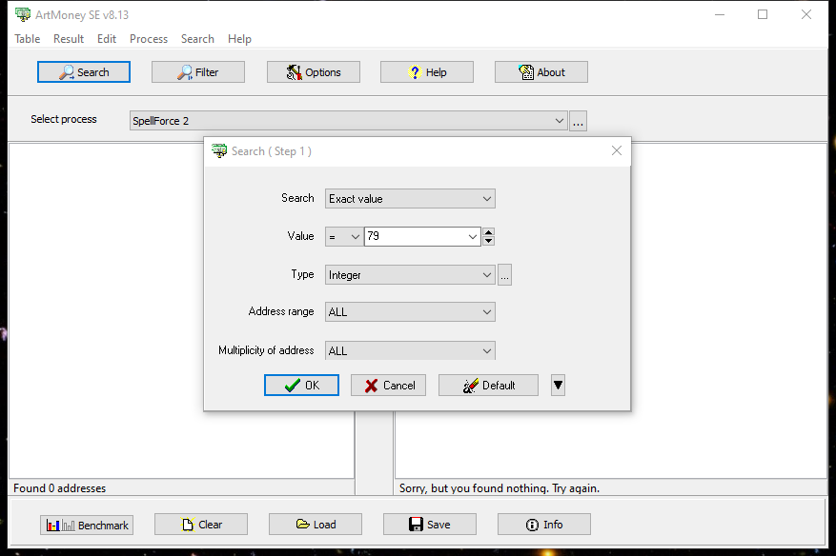
Task: Run the Benchmark button
Action: tap(87, 526)
